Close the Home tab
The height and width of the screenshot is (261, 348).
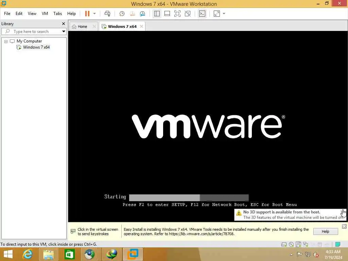94,27
